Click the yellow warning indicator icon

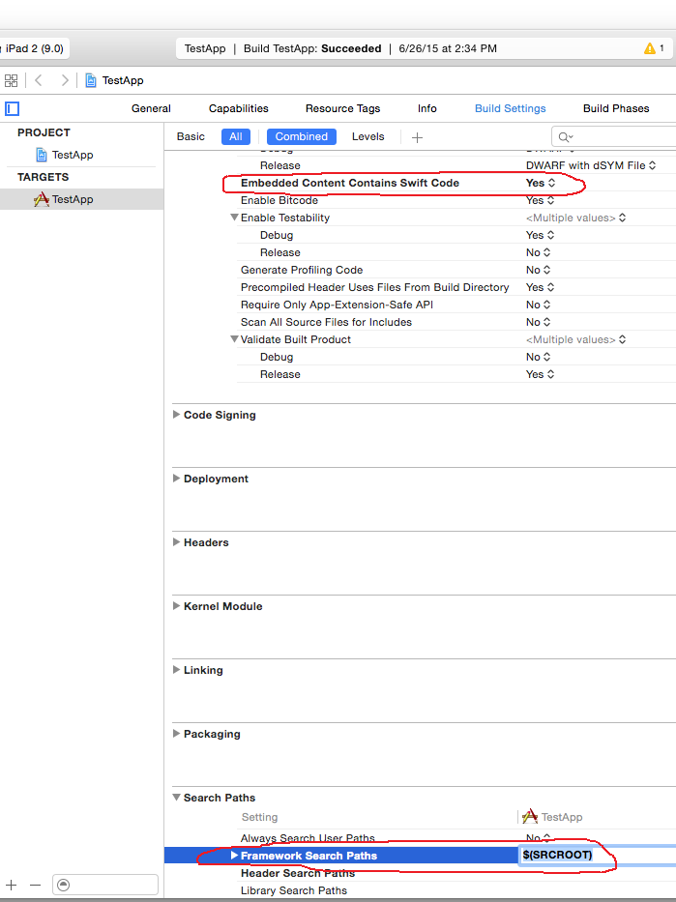coord(649,48)
